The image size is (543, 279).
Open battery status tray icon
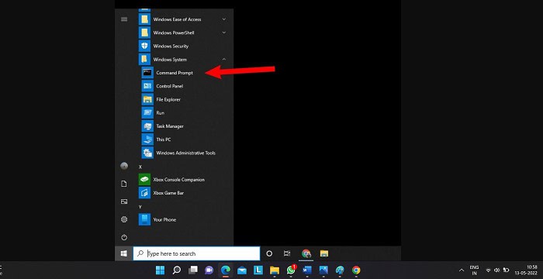click(506, 270)
